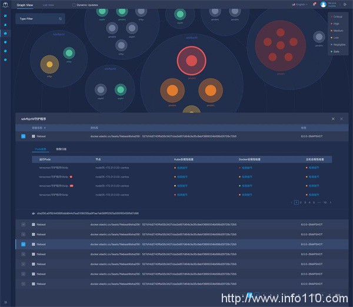Click the user avatar icon
Viewport: 353px width, 307px height.
pos(323,4)
